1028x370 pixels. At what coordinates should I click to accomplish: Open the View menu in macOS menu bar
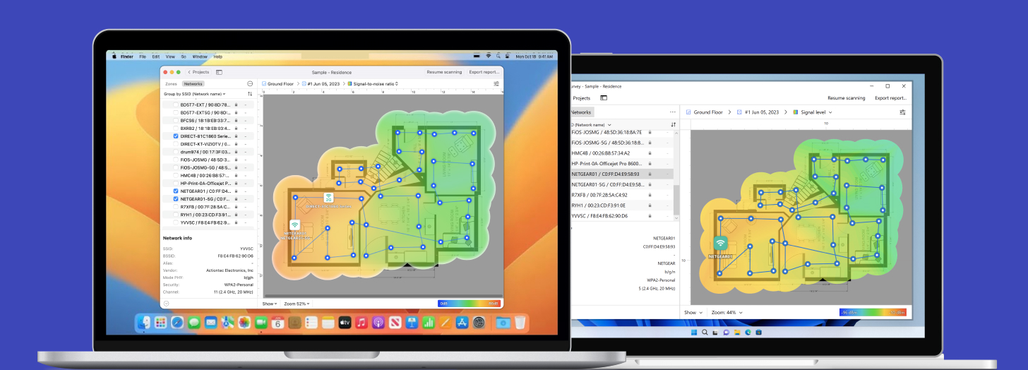point(170,56)
